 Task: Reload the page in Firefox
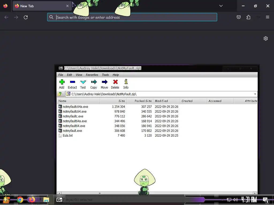coord(26,17)
